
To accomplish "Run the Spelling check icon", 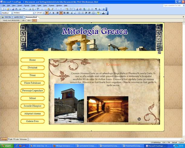I will (38, 9).
